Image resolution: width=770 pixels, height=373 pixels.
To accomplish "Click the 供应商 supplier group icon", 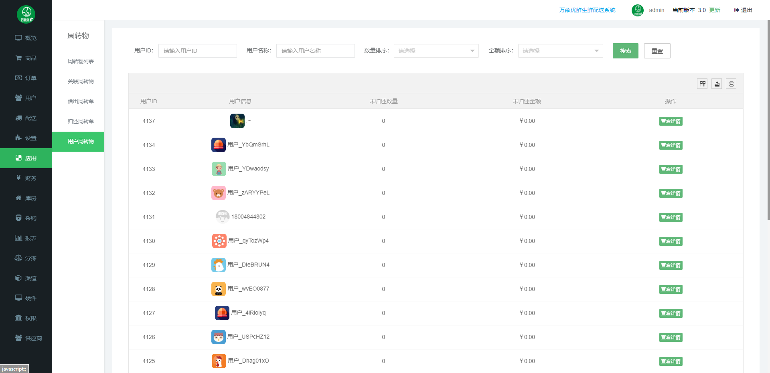I will coord(18,338).
